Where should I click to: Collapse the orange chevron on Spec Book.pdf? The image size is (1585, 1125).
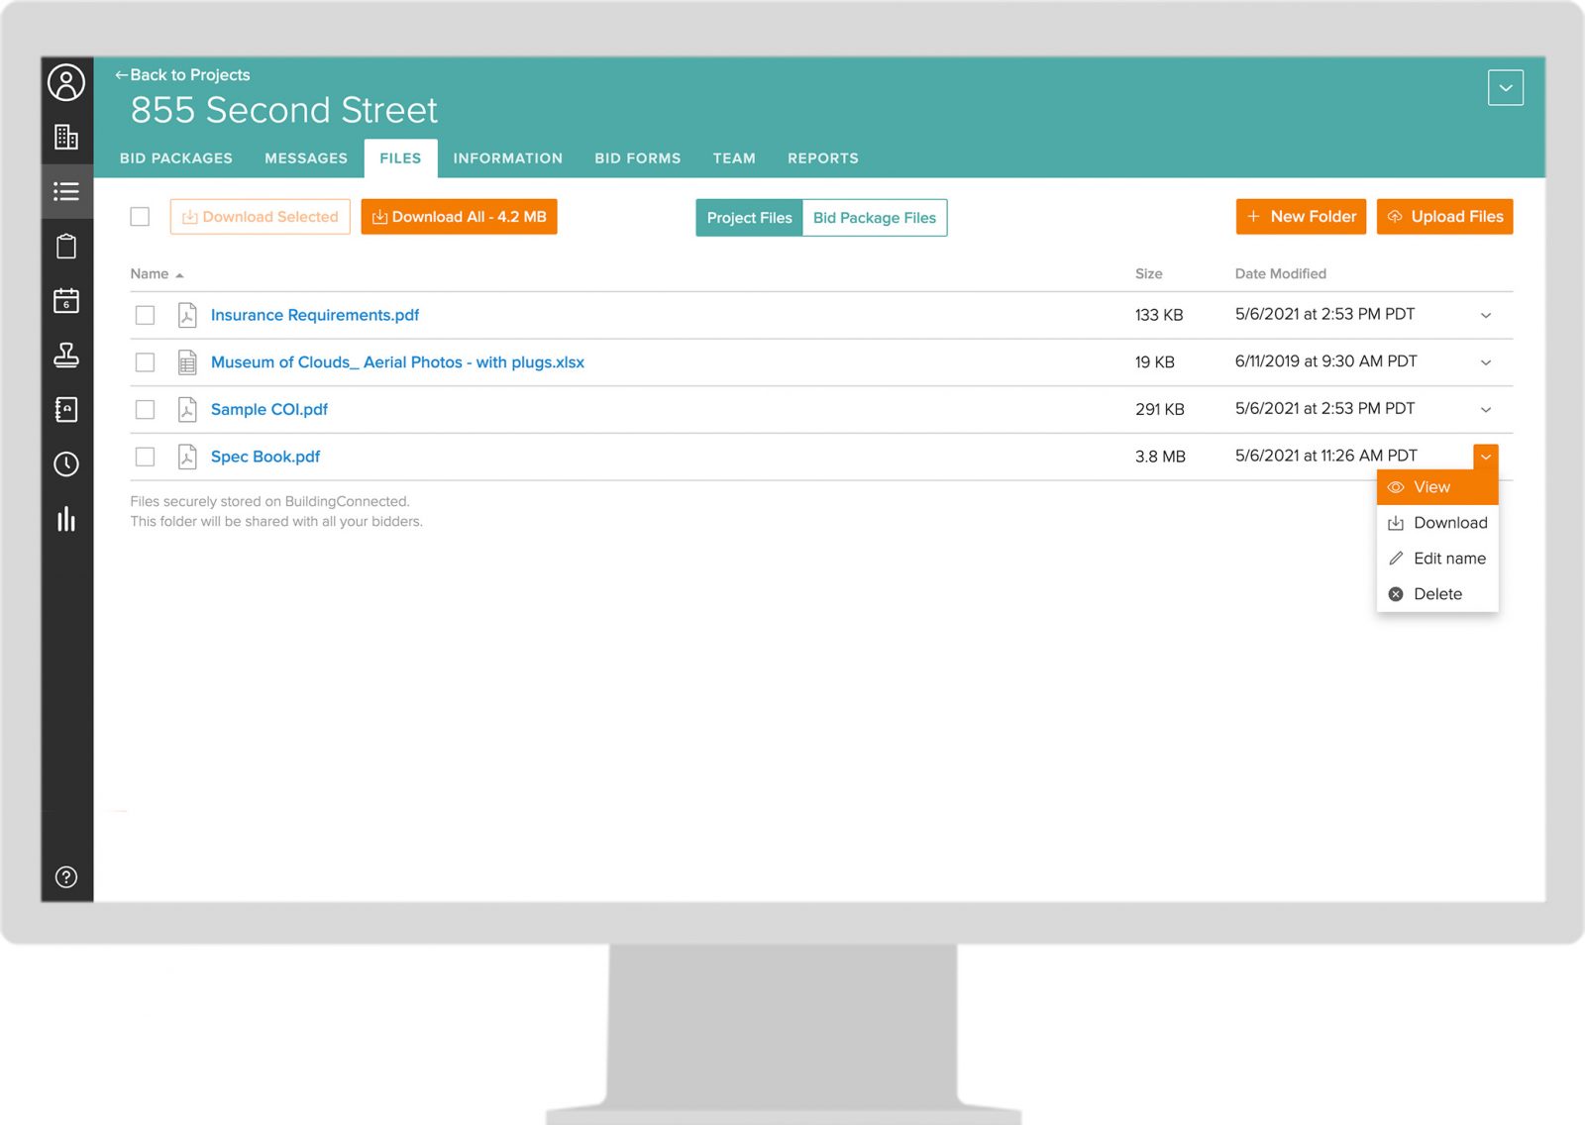coord(1485,457)
